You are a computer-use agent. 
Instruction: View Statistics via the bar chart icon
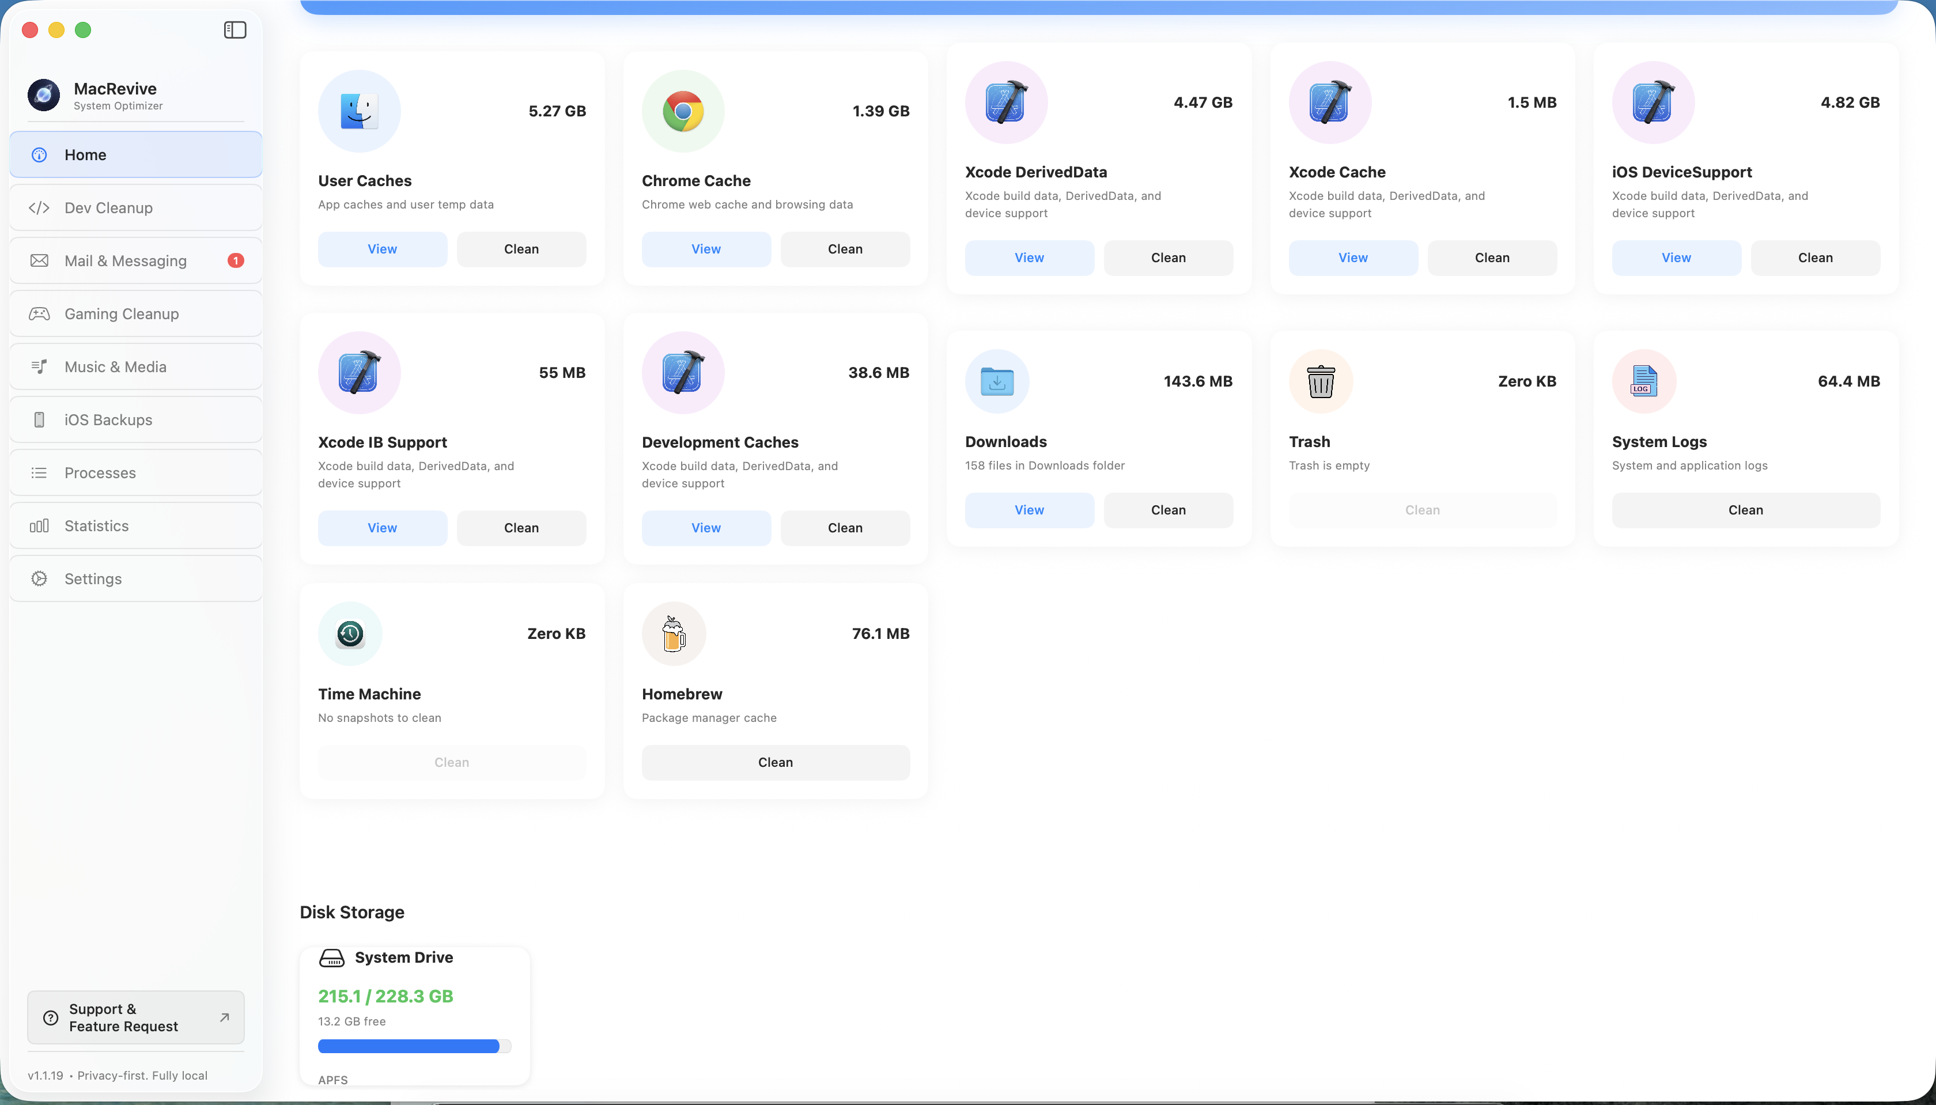click(x=39, y=525)
